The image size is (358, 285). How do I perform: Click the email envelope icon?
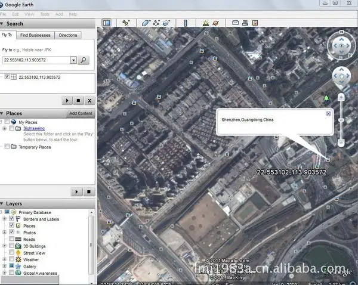pos(236,23)
